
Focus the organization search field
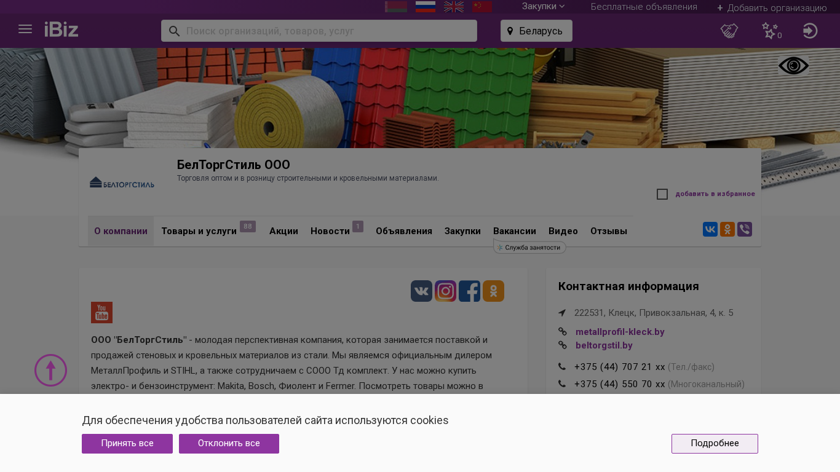coord(319,31)
